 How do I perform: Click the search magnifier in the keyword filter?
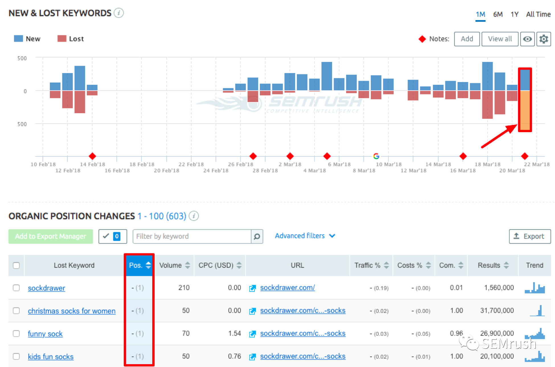point(257,236)
